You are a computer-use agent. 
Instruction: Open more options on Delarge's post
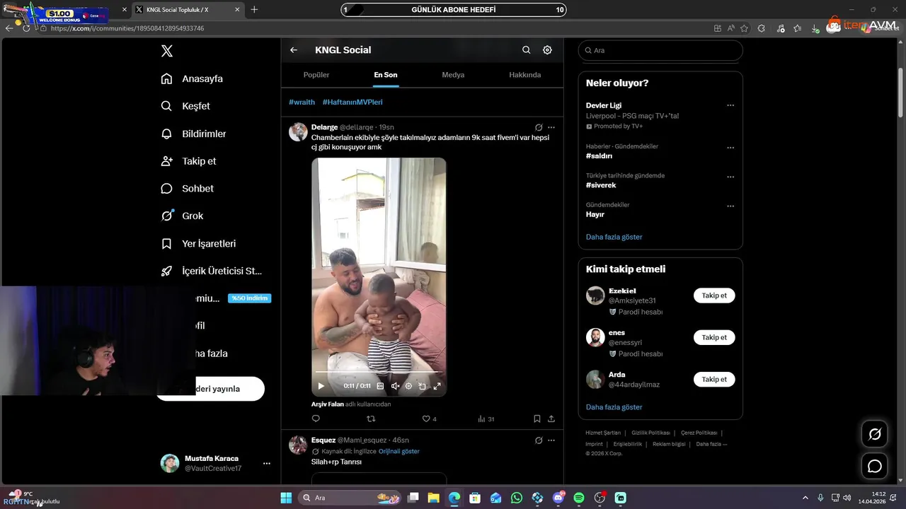(551, 127)
